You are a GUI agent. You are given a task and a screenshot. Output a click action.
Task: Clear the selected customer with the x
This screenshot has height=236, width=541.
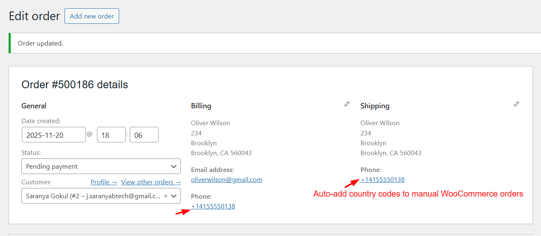click(x=166, y=196)
